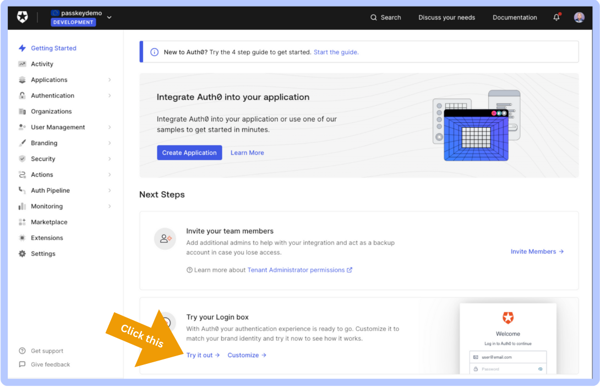Viewport: 600px width, 387px height.
Task: Click the Marketplace grid icon
Action: click(x=22, y=222)
